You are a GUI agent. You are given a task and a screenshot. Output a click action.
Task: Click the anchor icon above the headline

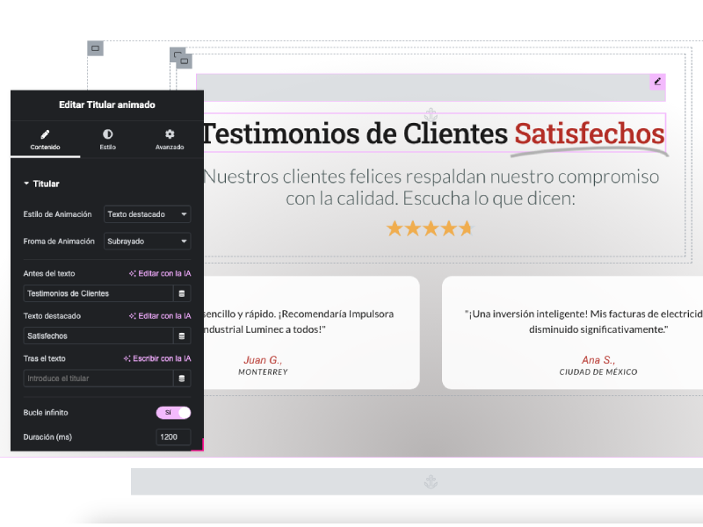click(x=431, y=114)
